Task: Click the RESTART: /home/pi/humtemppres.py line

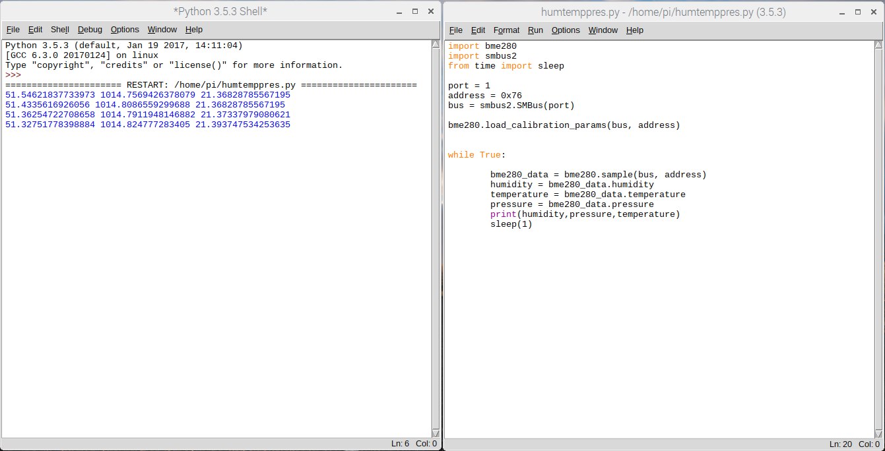Action: pos(211,85)
